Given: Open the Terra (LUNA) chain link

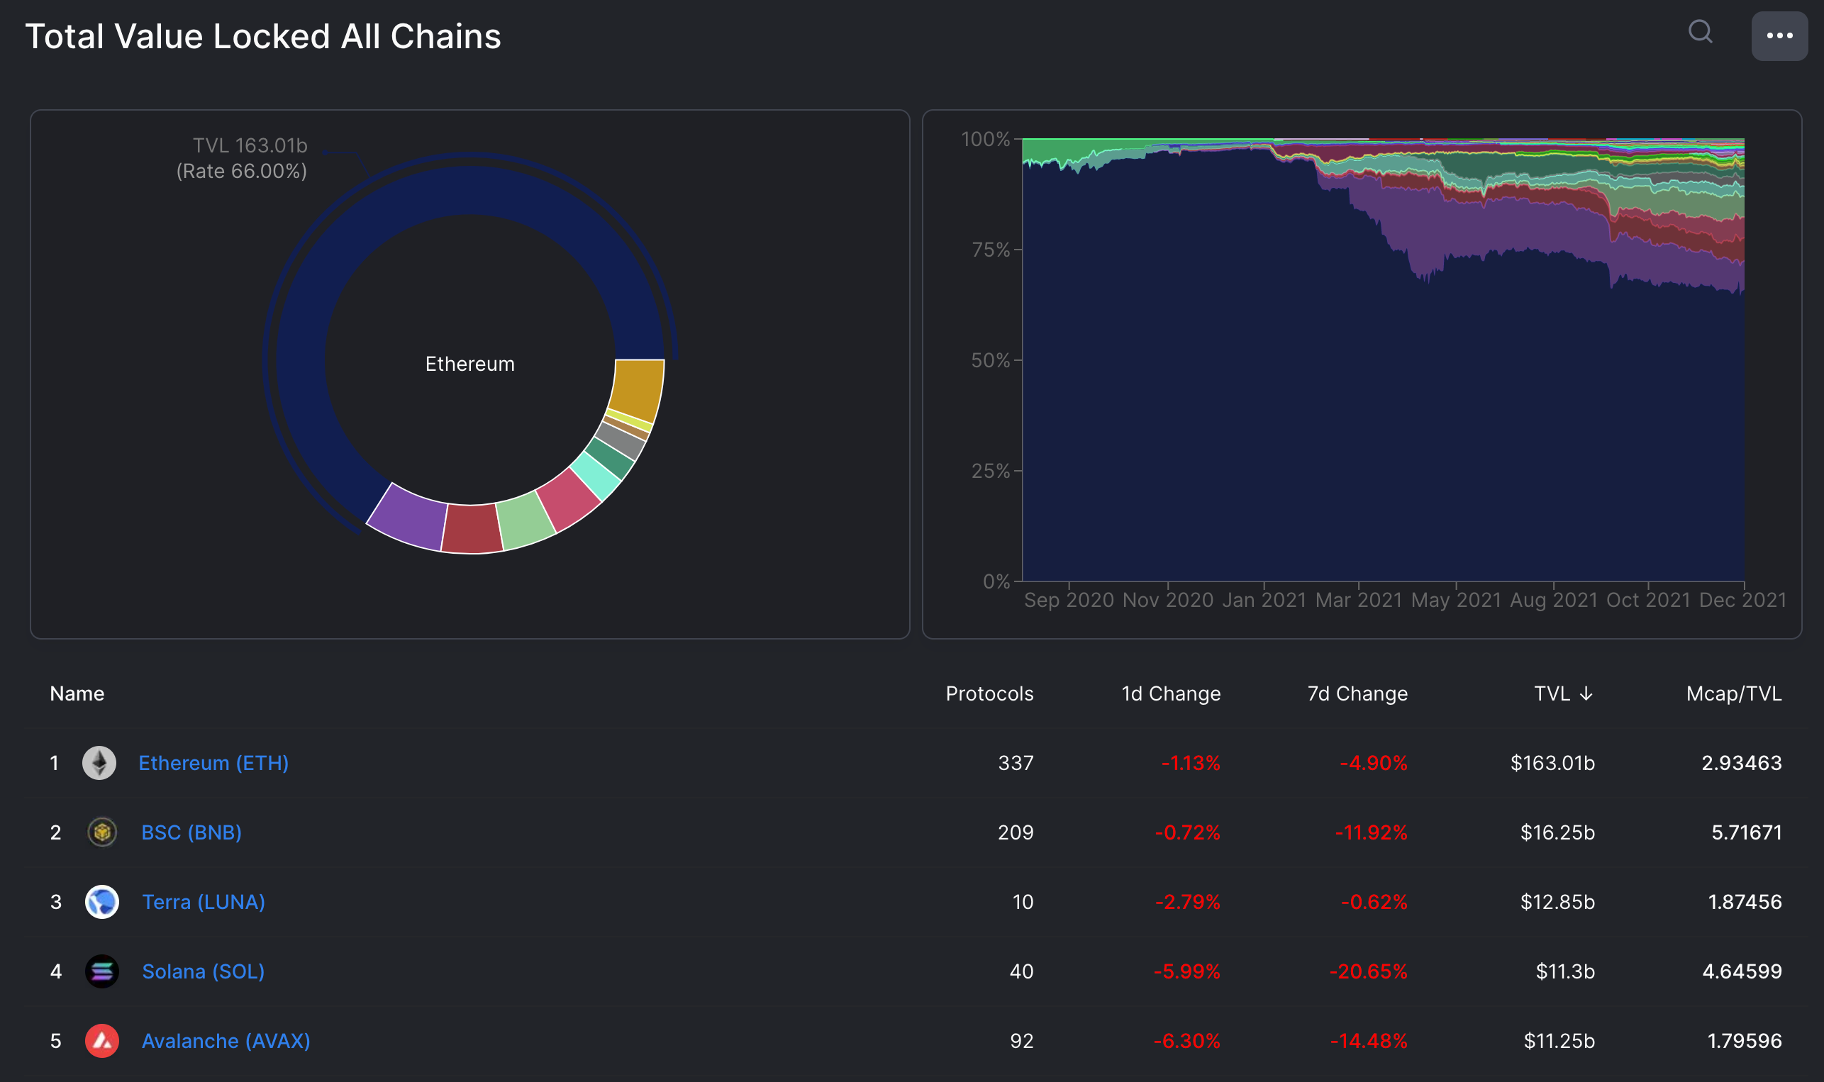Looking at the screenshot, I should pyautogui.click(x=204, y=902).
